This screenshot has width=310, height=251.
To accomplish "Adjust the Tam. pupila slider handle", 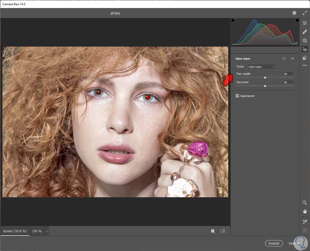I will tap(265, 78).
